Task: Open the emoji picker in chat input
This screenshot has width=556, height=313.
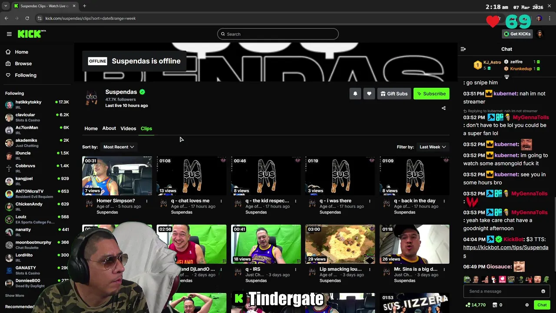Action: coord(543,291)
